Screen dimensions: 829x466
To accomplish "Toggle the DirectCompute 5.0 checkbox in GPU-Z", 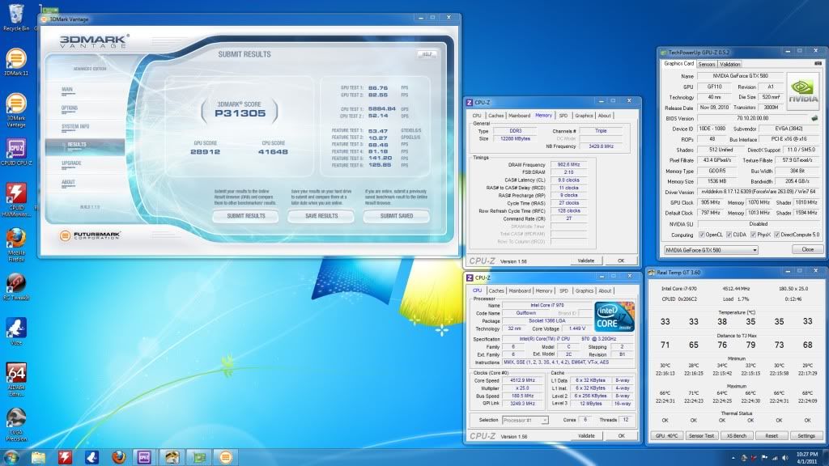I will click(x=776, y=235).
